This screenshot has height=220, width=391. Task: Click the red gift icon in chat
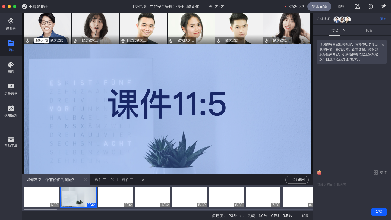[319, 172]
